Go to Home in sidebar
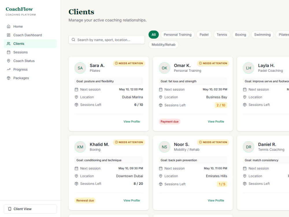This screenshot has height=217, width=289. pos(30,26)
